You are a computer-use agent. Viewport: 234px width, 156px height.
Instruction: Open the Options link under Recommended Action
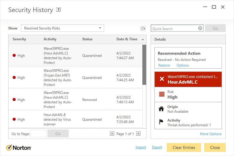(x=183, y=65)
